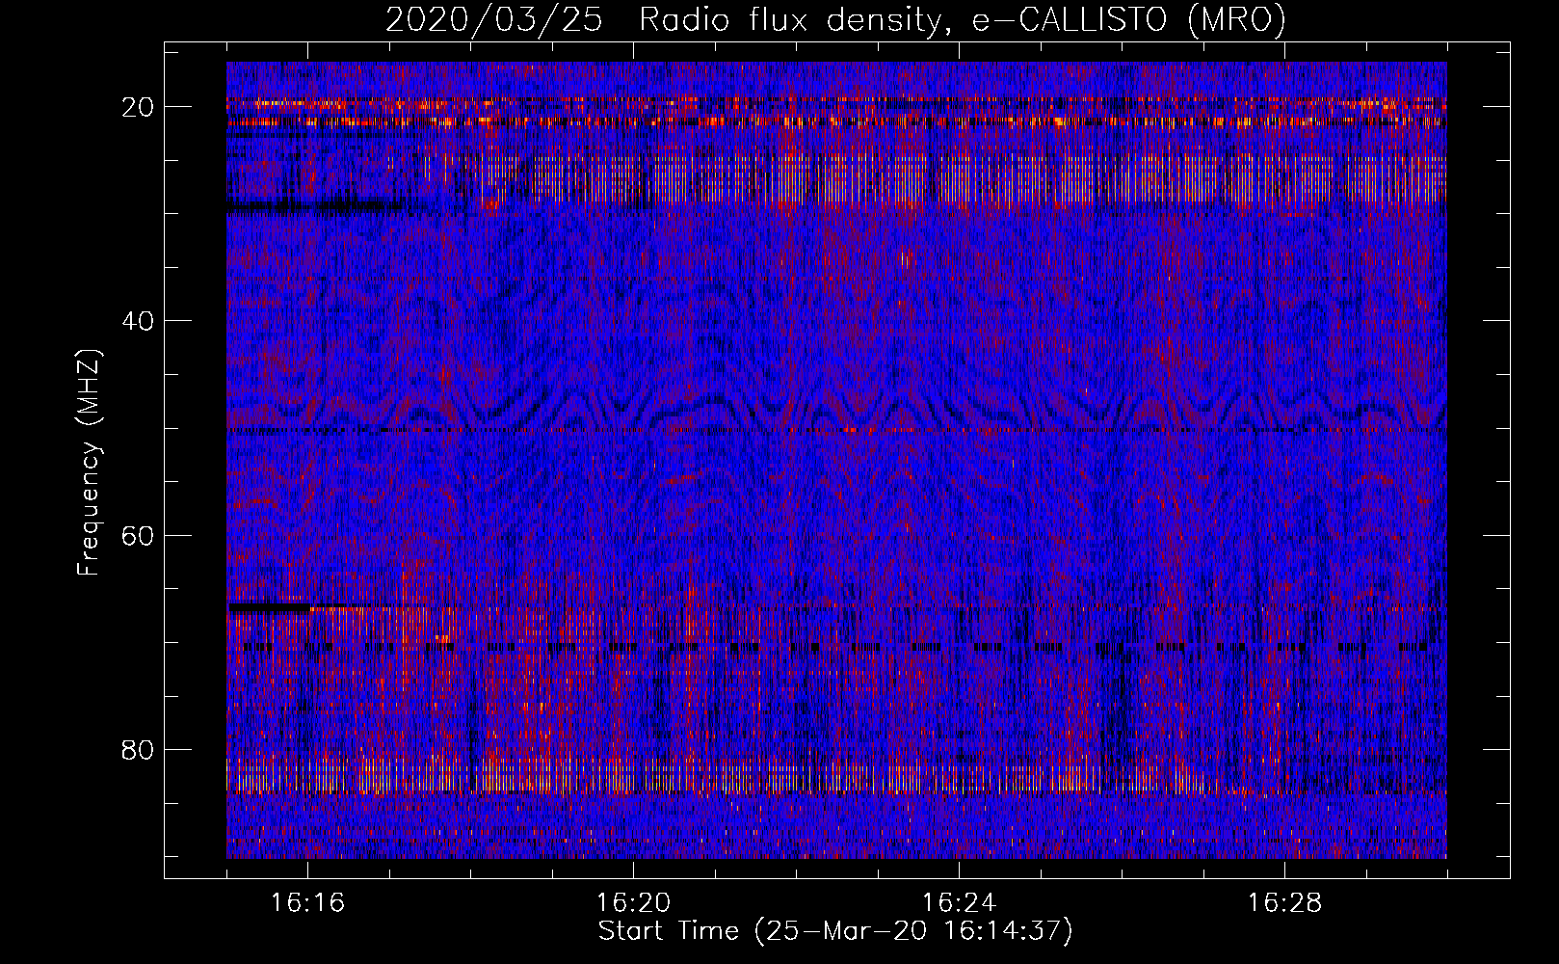Viewport: 1559px width, 964px height.
Task: Click the 20 frequency tick label
Action: tap(139, 107)
